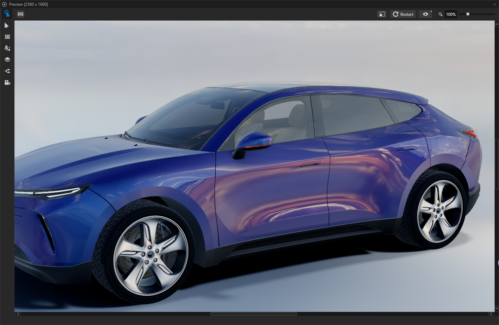
Task: Open the grid layout tool icon
Action: click(x=7, y=37)
